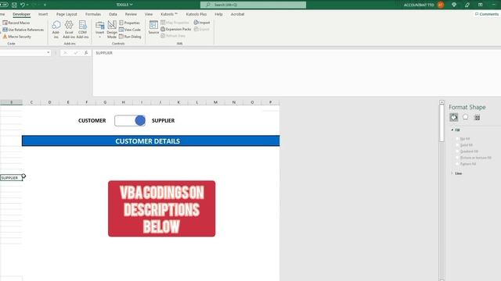Switch to the View tab
The width and height of the screenshot is (501, 281).
[149, 14]
